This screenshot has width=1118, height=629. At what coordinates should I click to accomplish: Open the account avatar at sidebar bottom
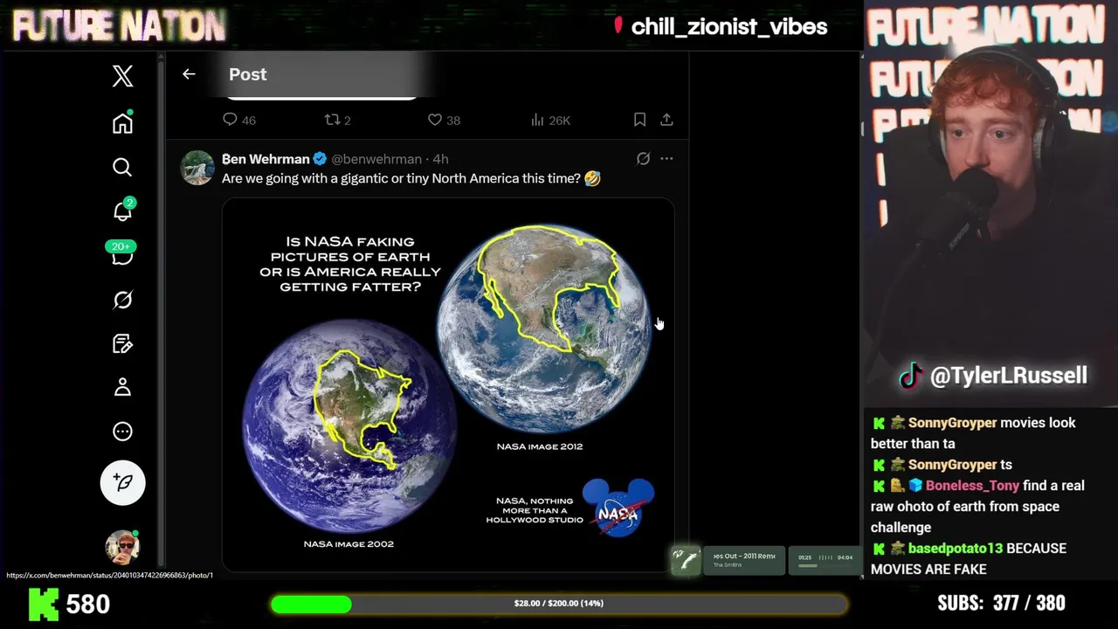[x=122, y=547]
